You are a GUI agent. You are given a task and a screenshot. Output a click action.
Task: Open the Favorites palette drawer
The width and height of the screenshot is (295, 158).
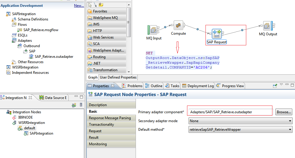click(106, 11)
